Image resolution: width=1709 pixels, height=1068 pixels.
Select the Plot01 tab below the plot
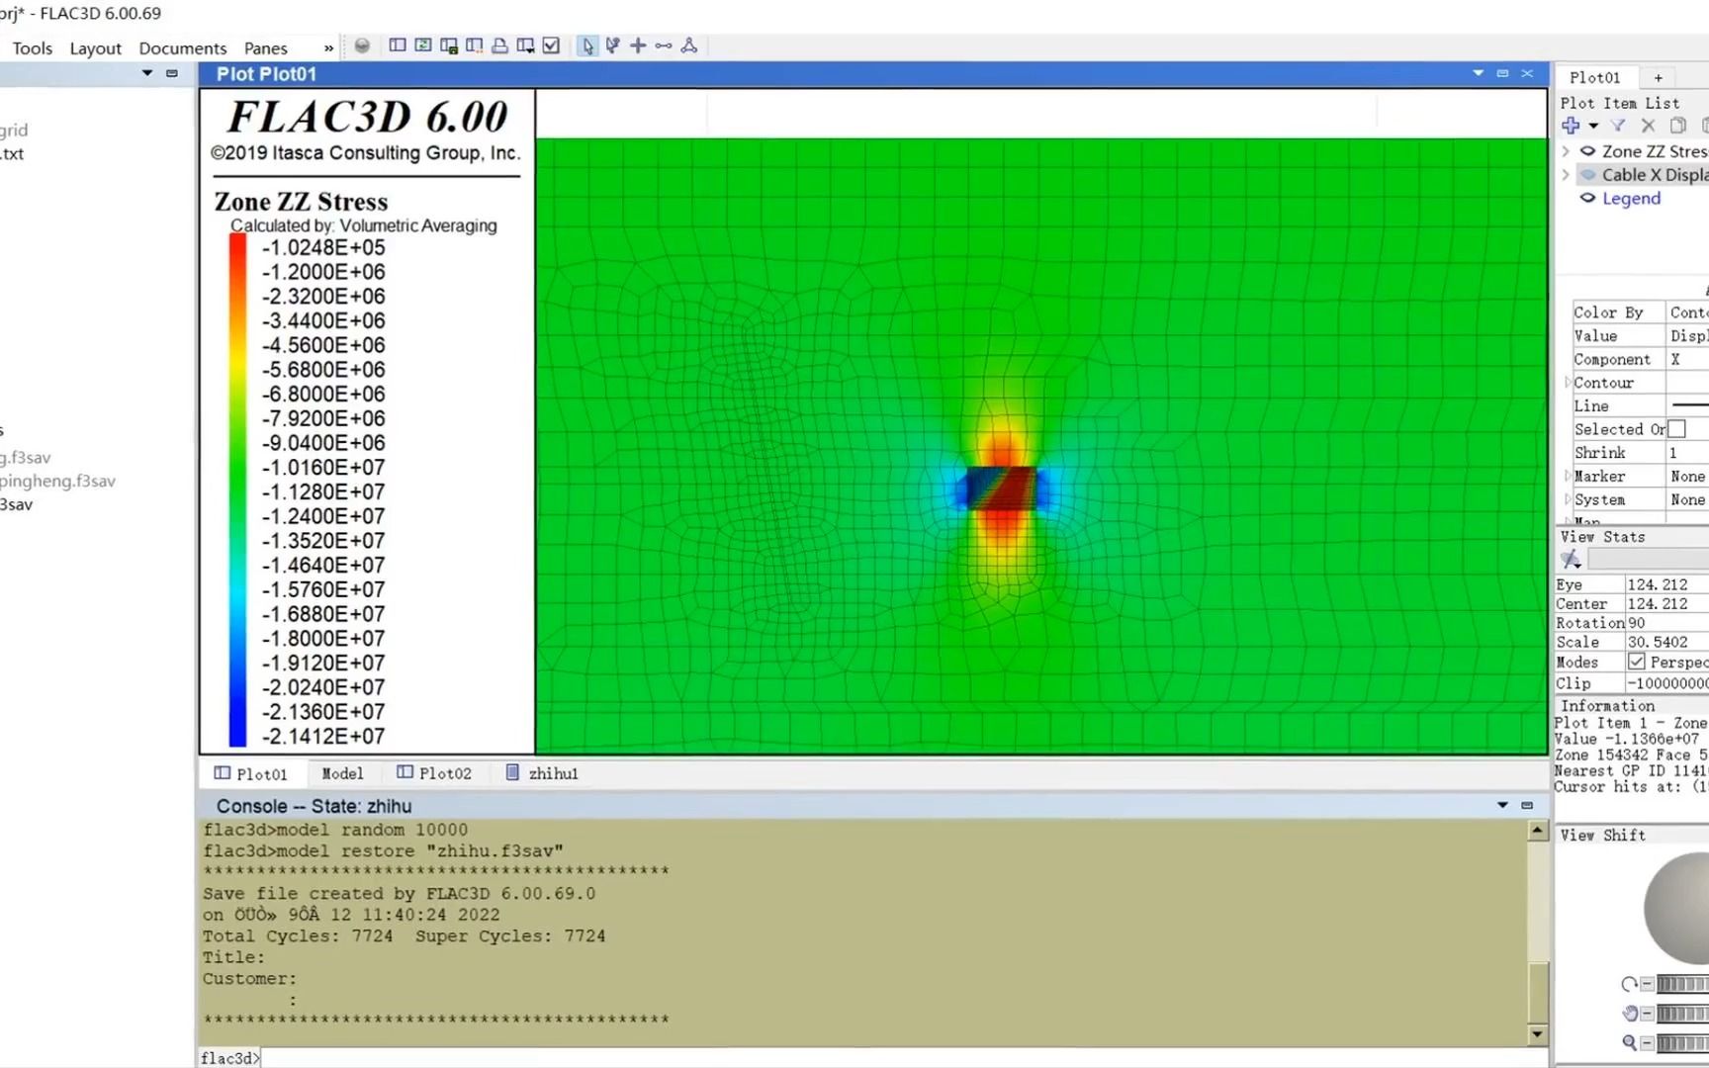(251, 773)
